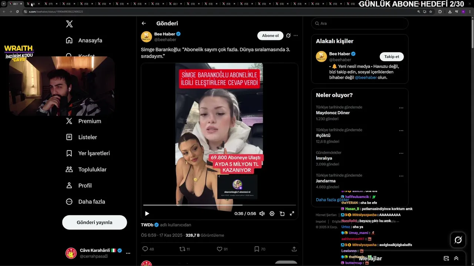Open the browser three-dot menu
474x266 pixels.
click(x=470, y=11)
